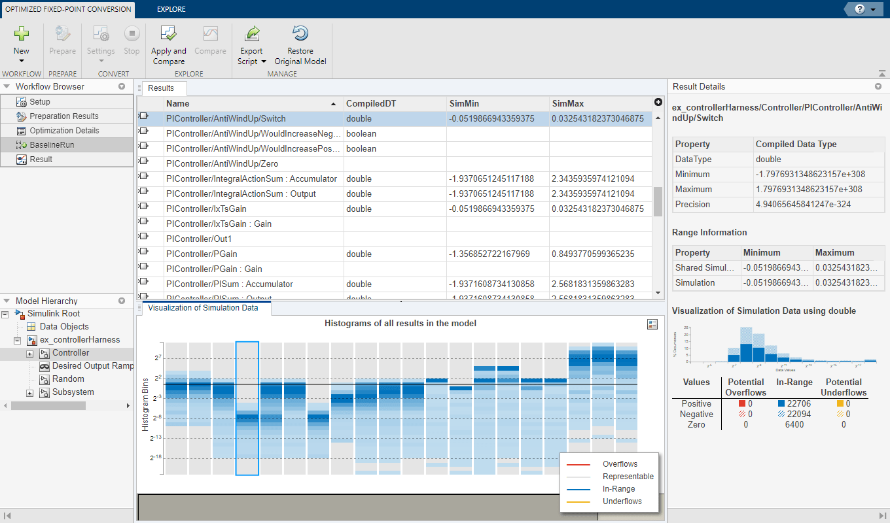This screenshot has width=890, height=523.
Task: Click the results table vertical scrollbar thumb
Action: (658, 201)
